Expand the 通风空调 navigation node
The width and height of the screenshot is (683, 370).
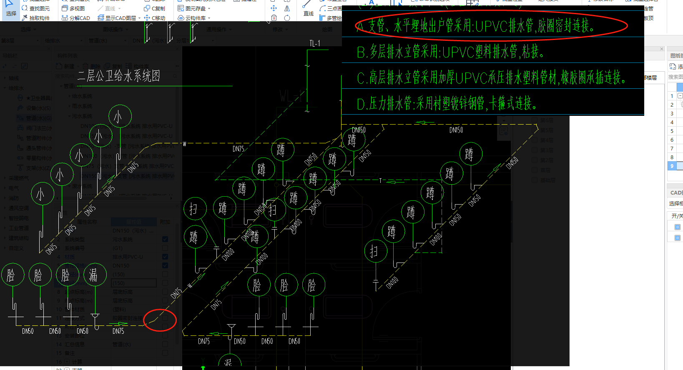[x=5, y=208]
